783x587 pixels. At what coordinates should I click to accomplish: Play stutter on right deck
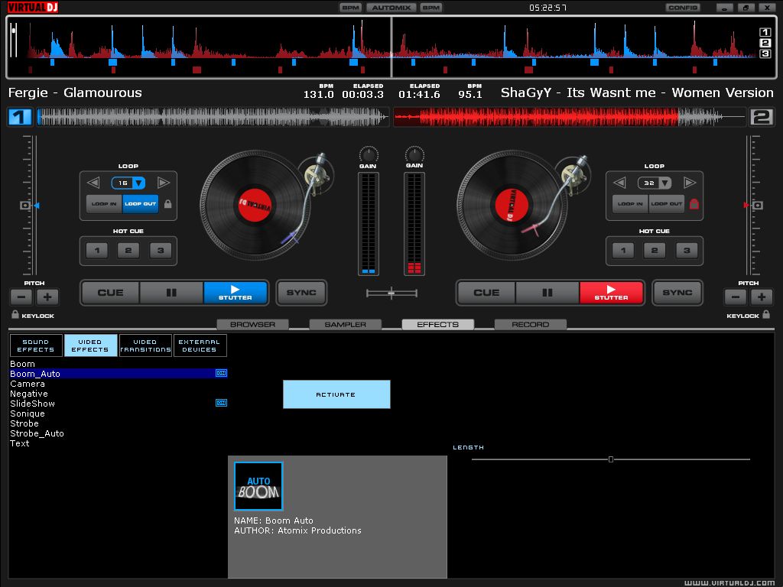pyautogui.click(x=611, y=293)
